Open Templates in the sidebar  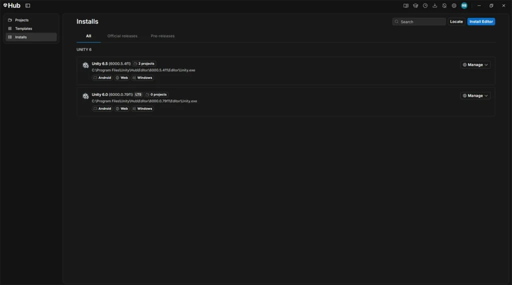point(31,28)
